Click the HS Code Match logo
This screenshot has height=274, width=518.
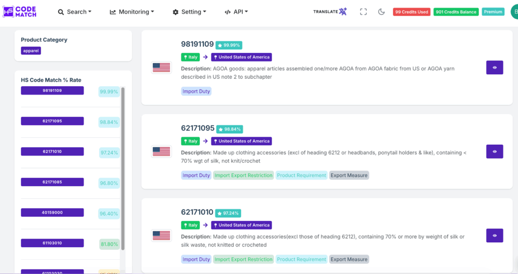(x=19, y=12)
